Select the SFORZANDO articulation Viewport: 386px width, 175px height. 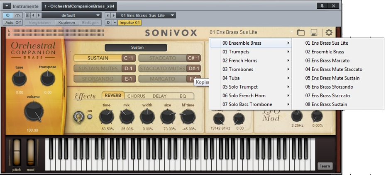(98, 79)
